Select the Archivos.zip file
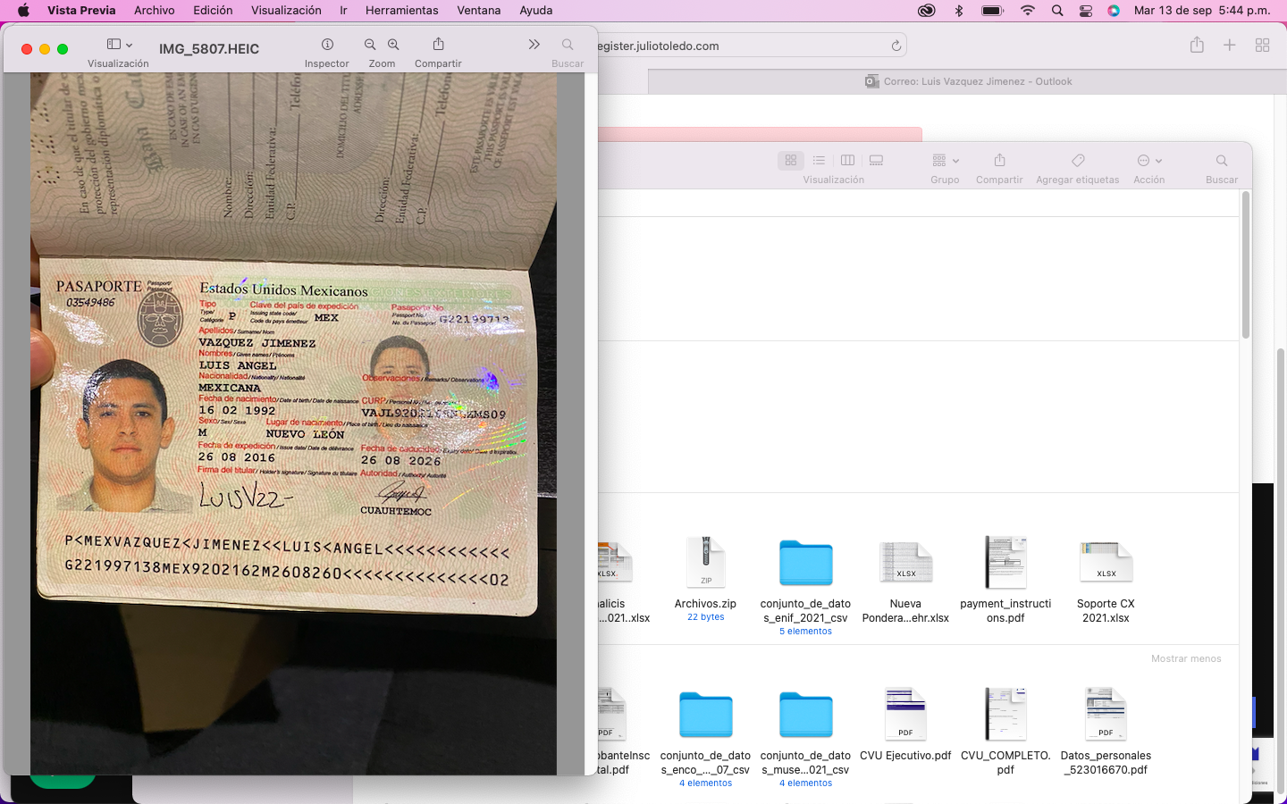The height and width of the screenshot is (804, 1287). (705, 572)
